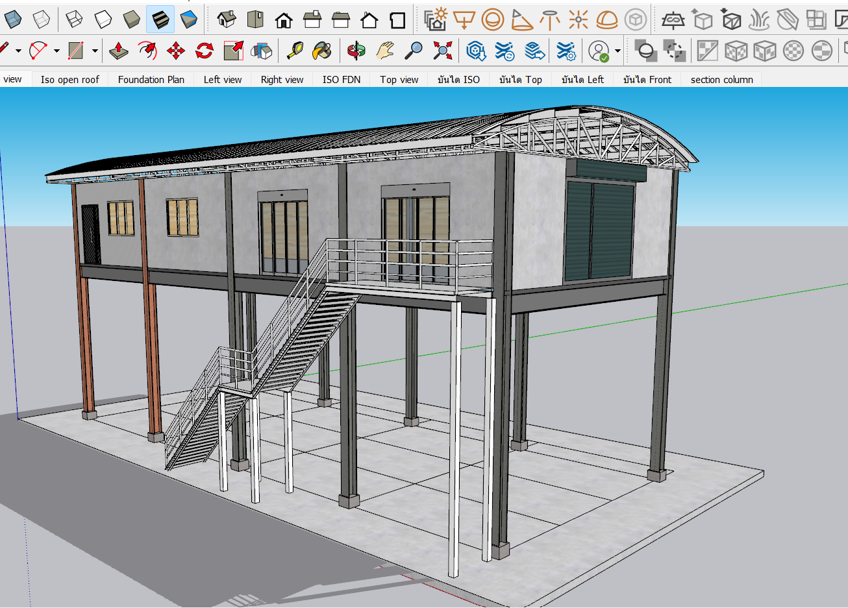Switch to the Foundation Plan scene tab
This screenshot has height=608, width=848.
[151, 79]
